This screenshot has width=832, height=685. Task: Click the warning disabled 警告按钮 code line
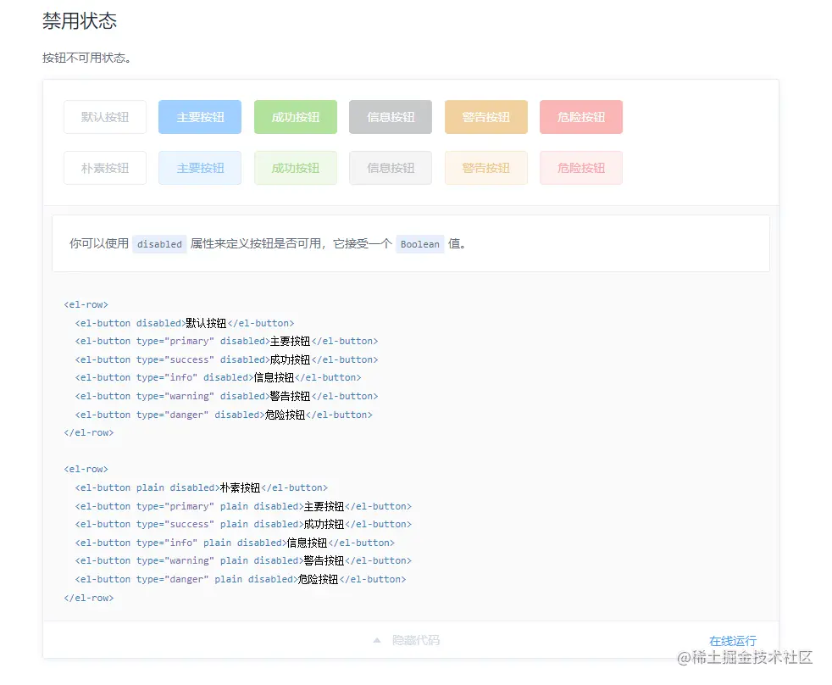pyautogui.click(x=226, y=396)
